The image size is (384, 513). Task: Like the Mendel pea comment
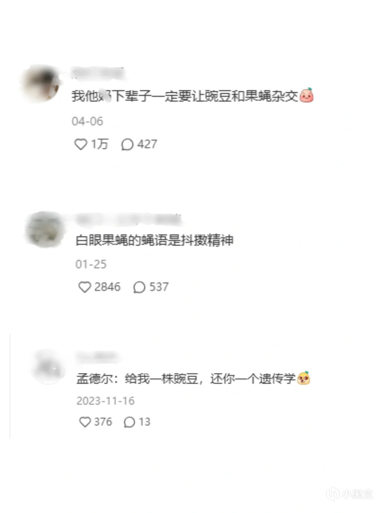pyautogui.click(x=85, y=422)
